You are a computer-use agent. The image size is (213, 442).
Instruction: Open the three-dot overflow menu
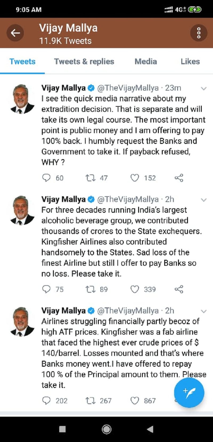pos(199,33)
